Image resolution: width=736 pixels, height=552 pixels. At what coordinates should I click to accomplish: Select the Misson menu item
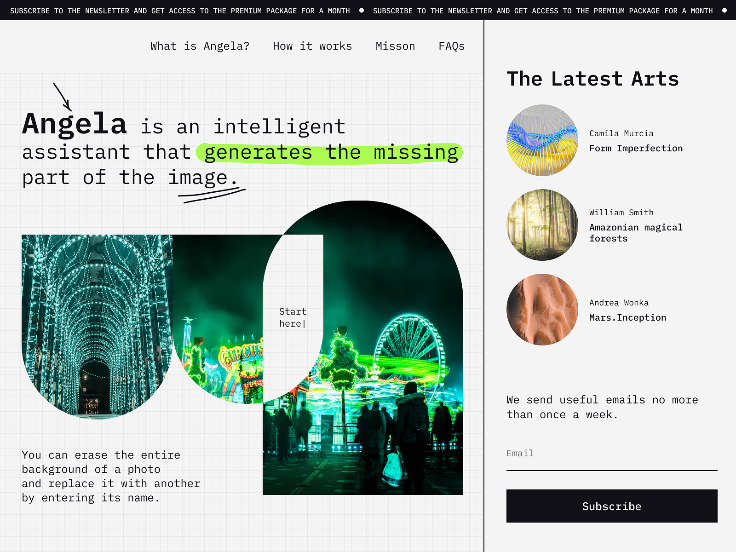[395, 46]
